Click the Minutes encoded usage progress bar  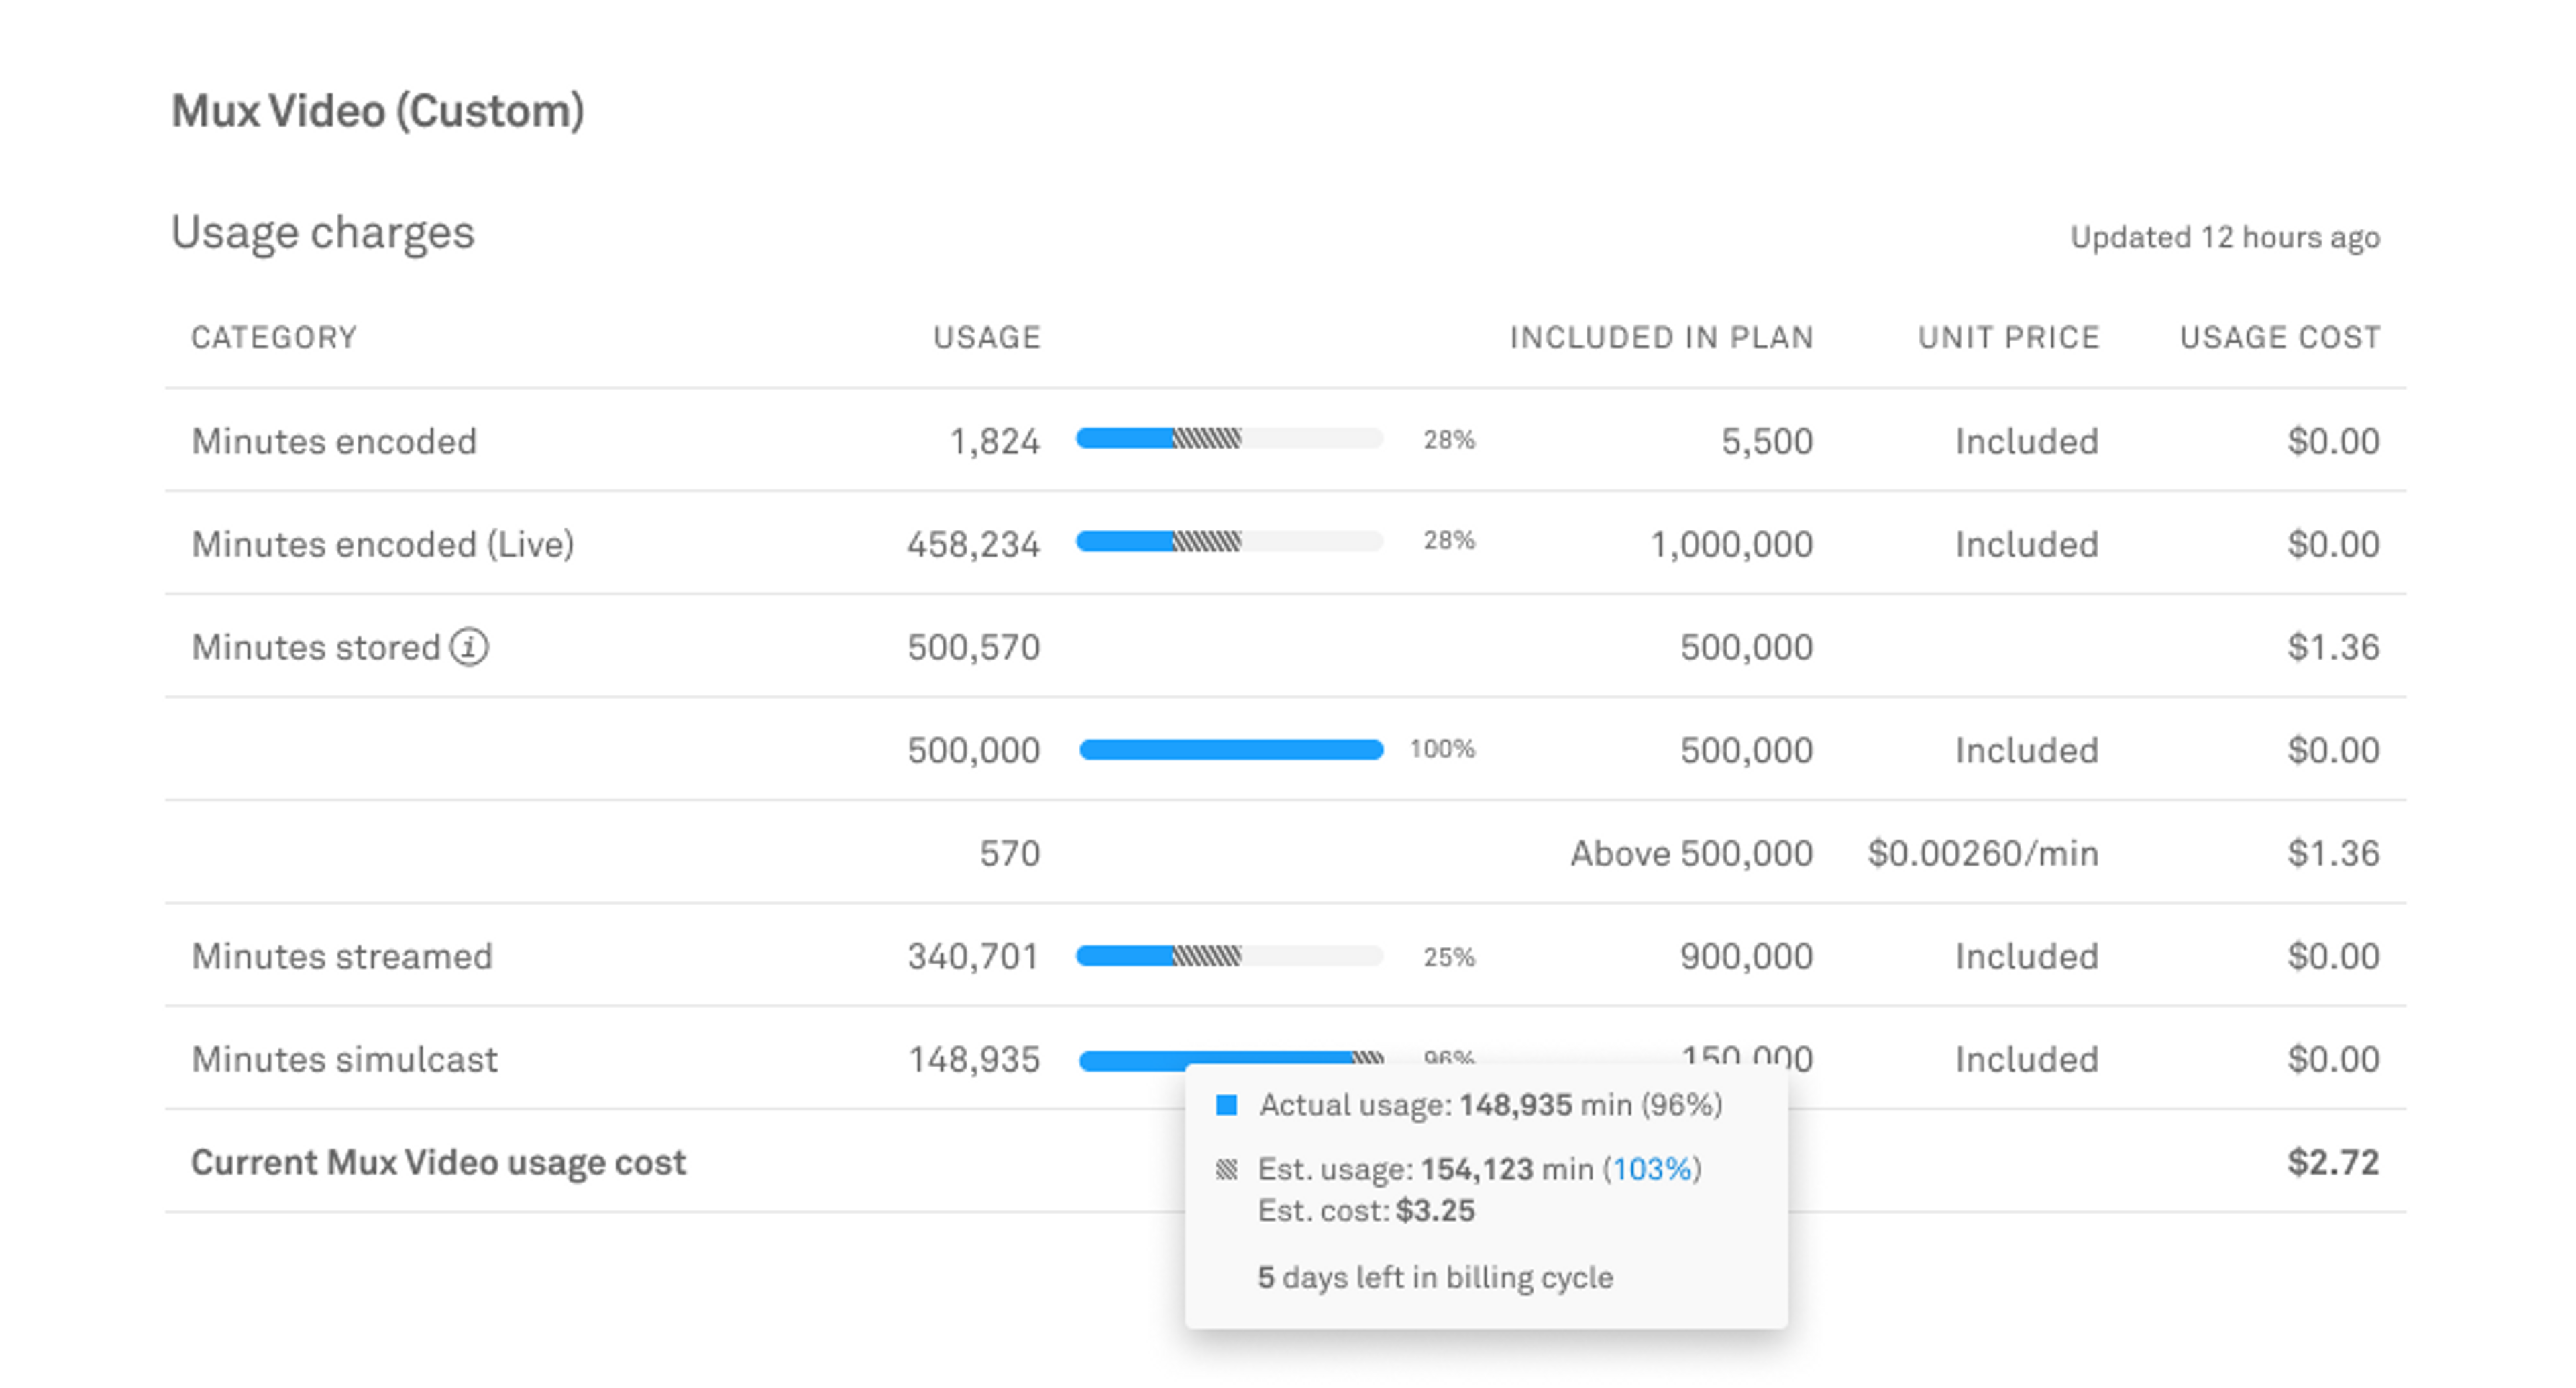coord(1229,439)
